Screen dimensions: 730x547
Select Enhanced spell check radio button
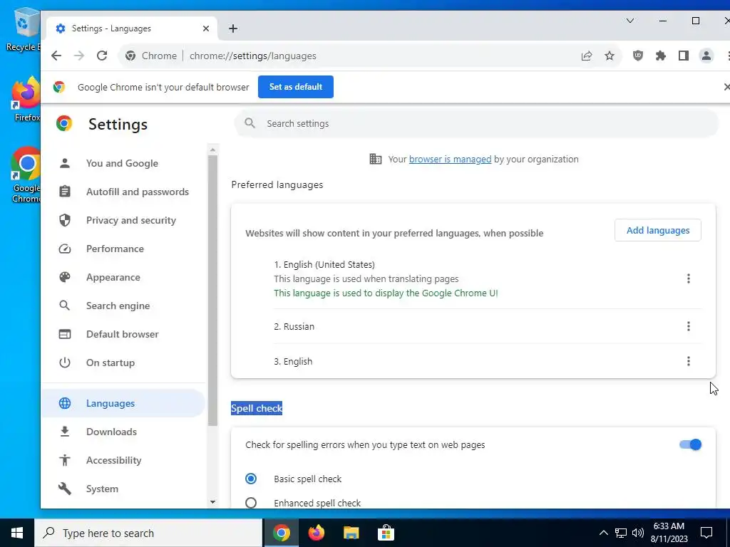pos(251,503)
